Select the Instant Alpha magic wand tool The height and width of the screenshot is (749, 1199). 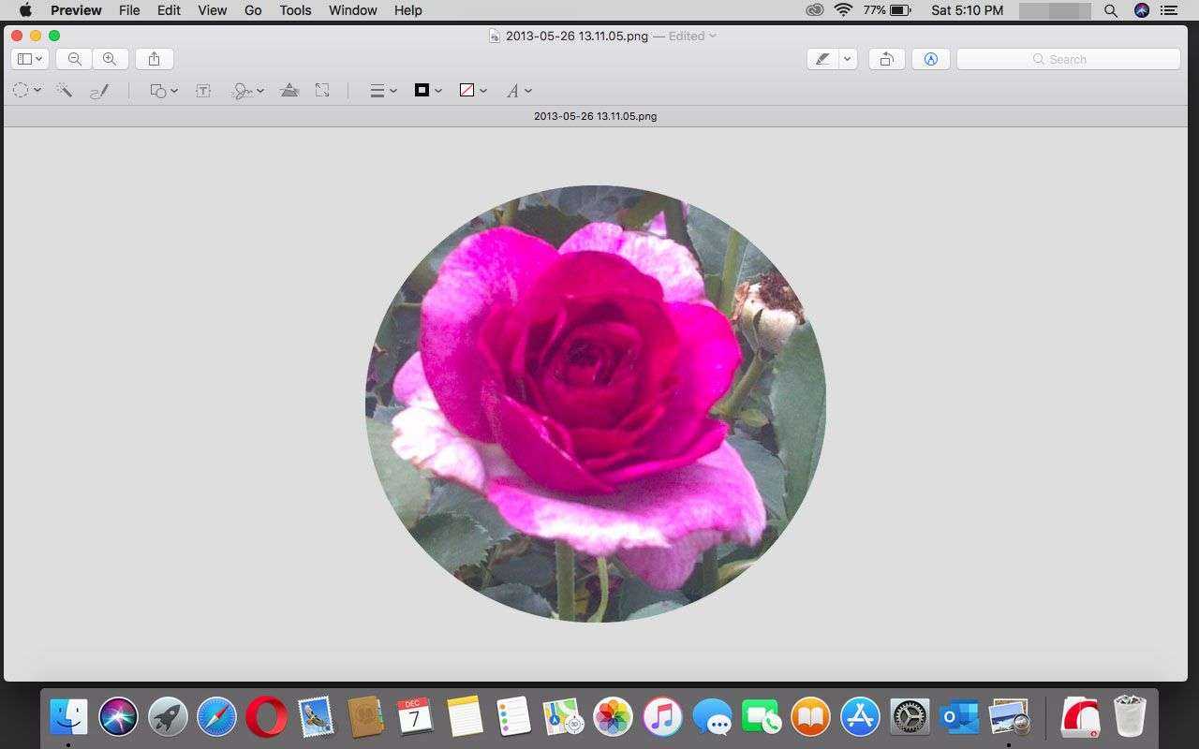coord(64,91)
